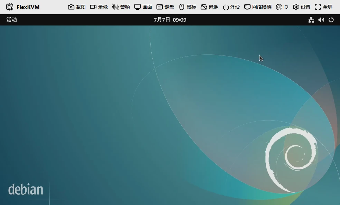Open the 镜像 image mount menu

[x=209, y=7]
